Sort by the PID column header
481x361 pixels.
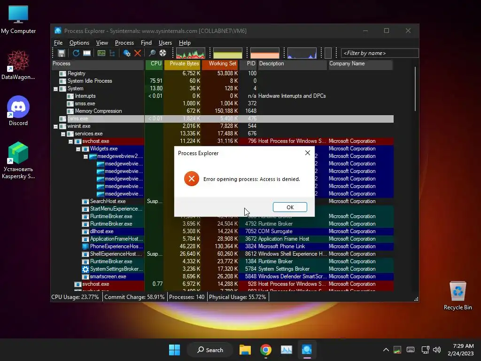(x=248, y=64)
